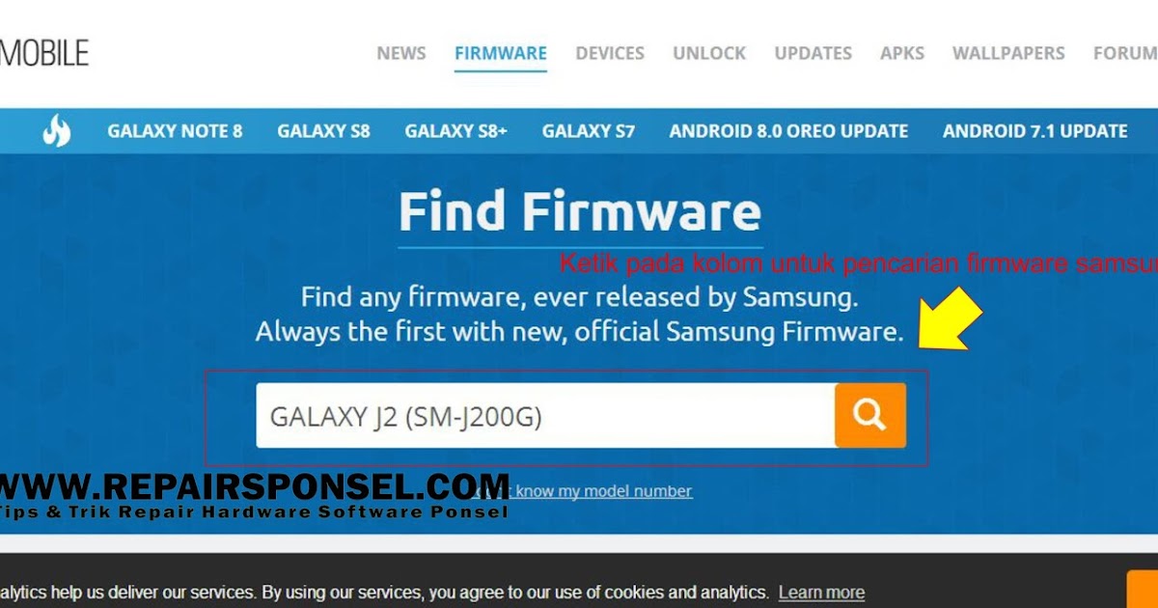This screenshot has width=1158, height=608.
Task: Click the flame trending icon
Action: click(x=57, y=130)
